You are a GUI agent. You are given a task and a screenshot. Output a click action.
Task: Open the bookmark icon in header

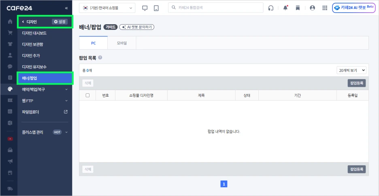coord(298,8)
